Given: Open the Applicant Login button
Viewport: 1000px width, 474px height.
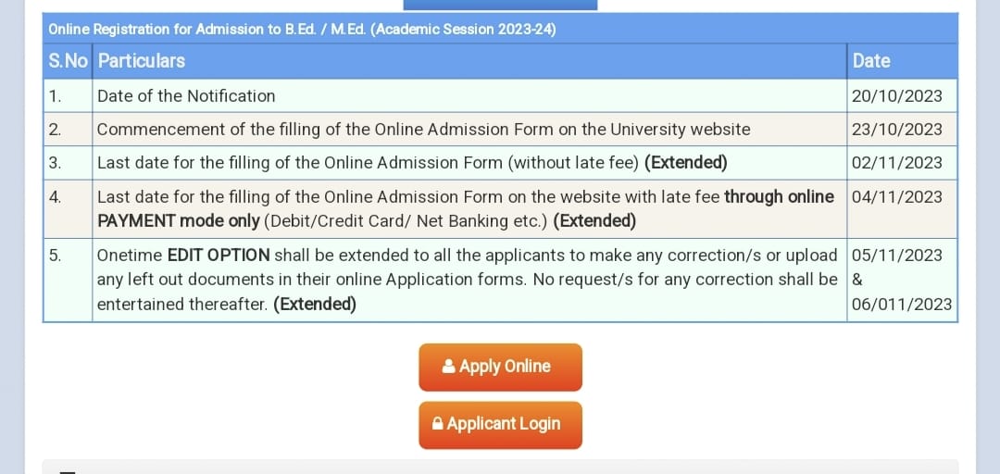Looking at the screenshot, I should click(x=501, y=425).
